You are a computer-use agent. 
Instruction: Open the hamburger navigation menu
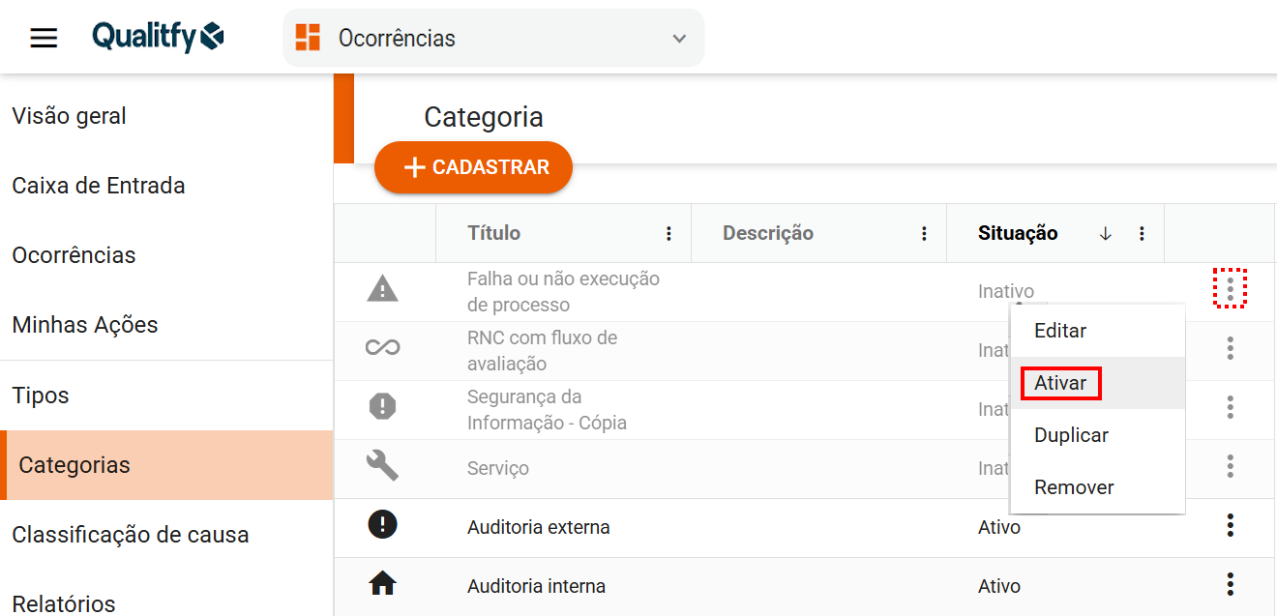pyautogui.click(x=44, y=39)
